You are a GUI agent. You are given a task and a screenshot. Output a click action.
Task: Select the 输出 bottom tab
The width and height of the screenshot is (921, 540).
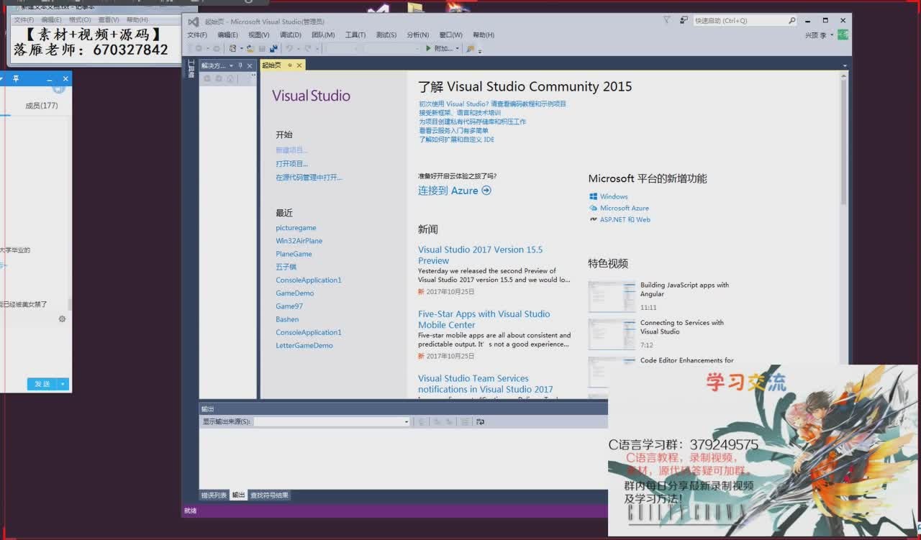click(238, 495)
